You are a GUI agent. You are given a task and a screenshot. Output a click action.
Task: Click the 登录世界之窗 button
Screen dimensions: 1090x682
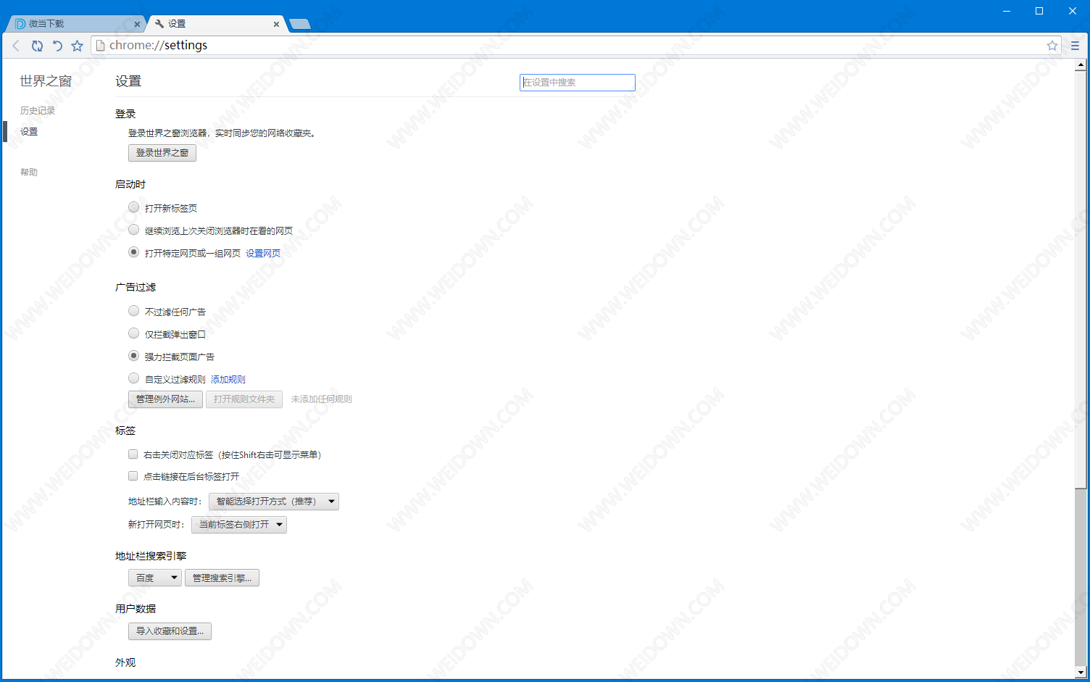click(x=162, y=153)
